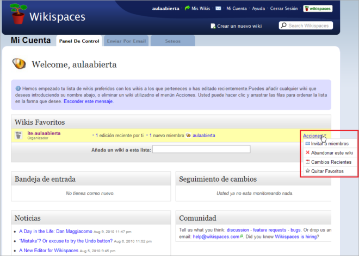Screen dimensions: 359x256
Task: Click the blue info icon in the message box
Action: [18, 88]
